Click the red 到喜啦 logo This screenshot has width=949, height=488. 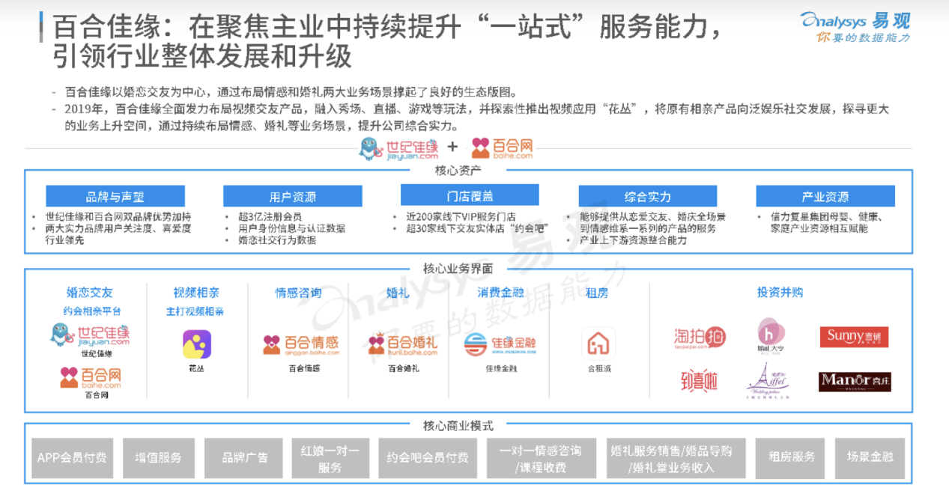click(699, 381)
